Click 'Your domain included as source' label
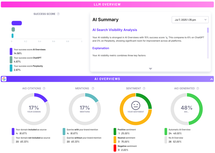 [x=31, y=130]
